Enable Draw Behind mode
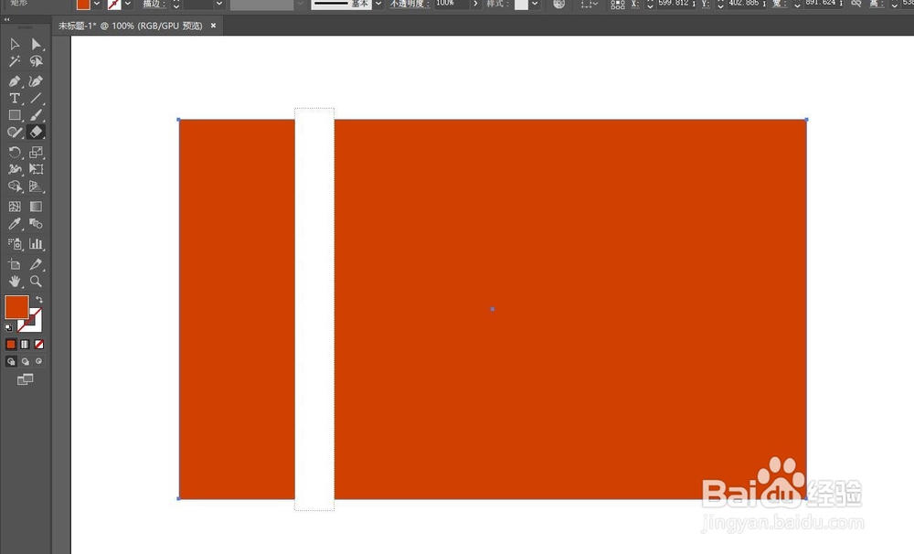This screenshot has height=554, width=914. pos(25,361)
